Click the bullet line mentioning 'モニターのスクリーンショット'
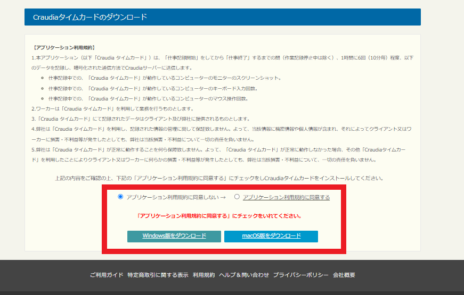Viewport: 464px width, 295px height. point(165,78)
